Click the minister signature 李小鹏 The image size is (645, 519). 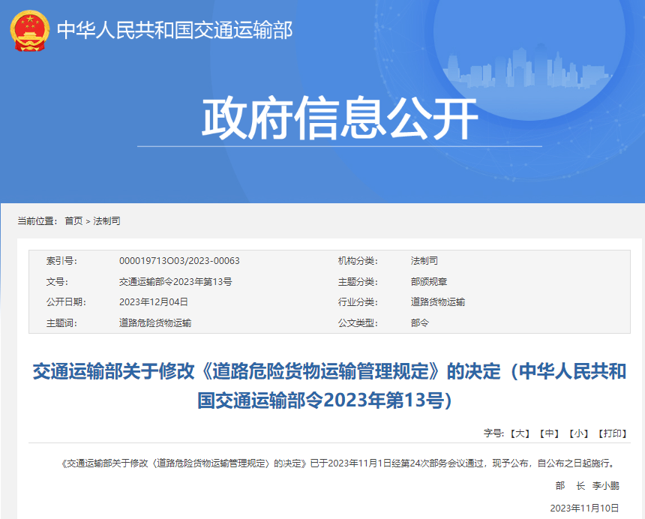(x=605, y=486)
